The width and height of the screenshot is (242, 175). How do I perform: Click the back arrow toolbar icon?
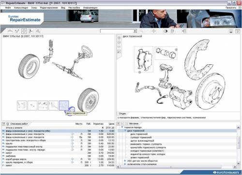[x=154, y=31]
